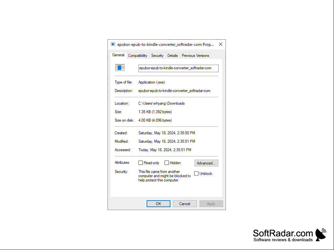Screen dimensions: 334x250
Task: Click the application file icon beside name field
Action: [x=120, y=68]
